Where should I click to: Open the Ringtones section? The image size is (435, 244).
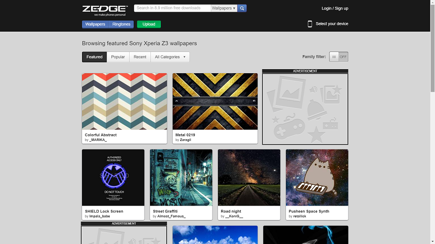121,24
